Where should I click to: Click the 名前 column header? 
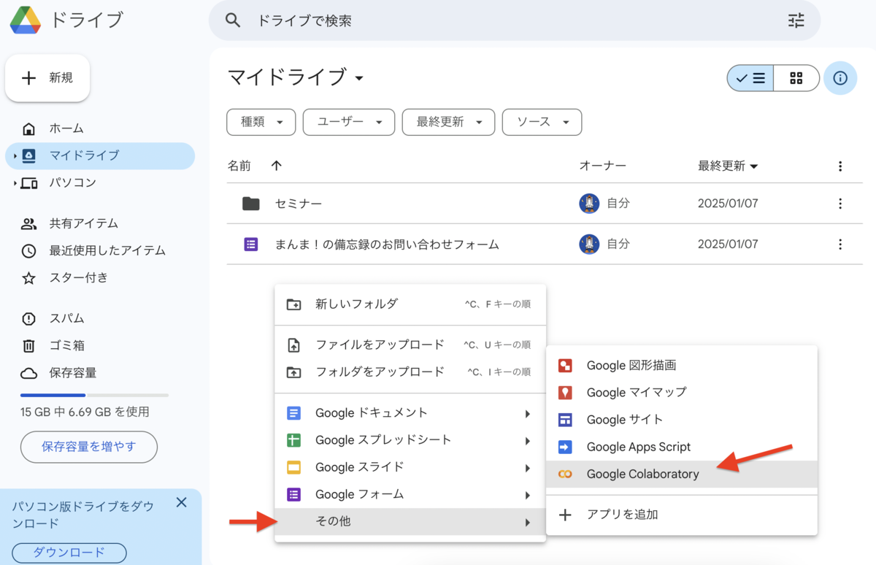[x=239, y=166]
